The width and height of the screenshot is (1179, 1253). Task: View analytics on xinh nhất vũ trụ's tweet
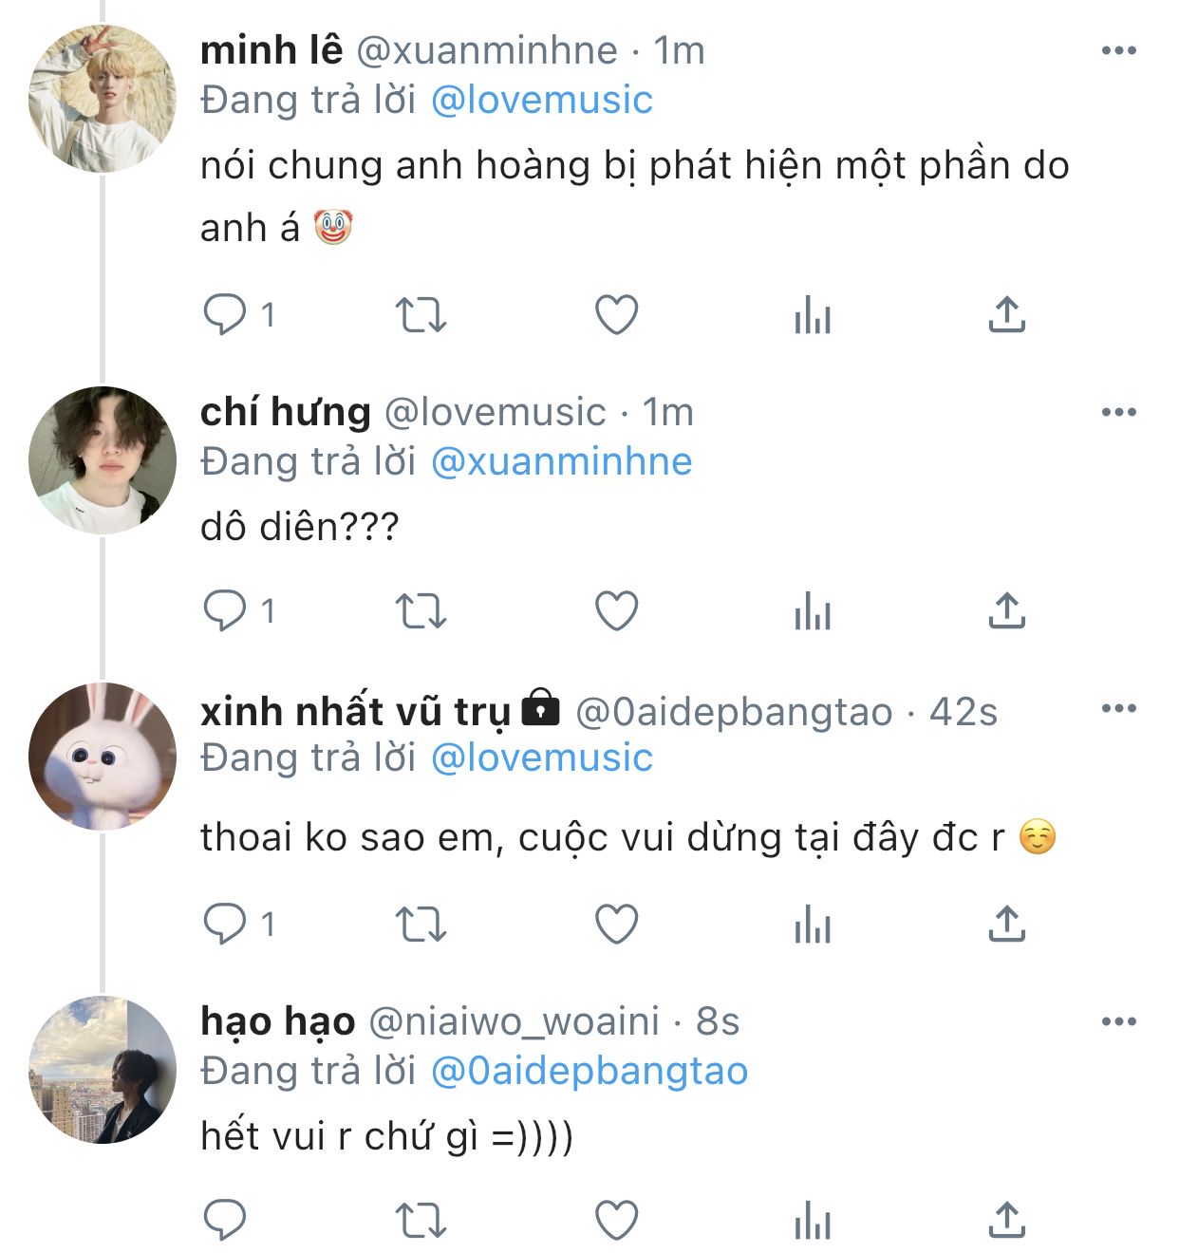812,924
